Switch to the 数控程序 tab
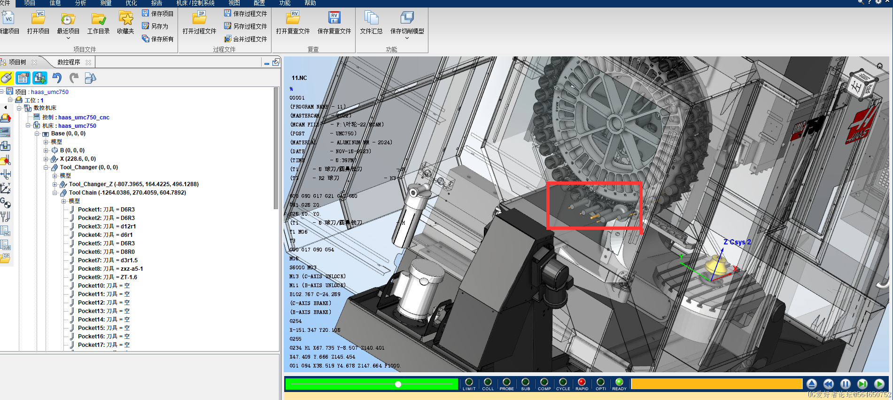 tap(69, 62)
